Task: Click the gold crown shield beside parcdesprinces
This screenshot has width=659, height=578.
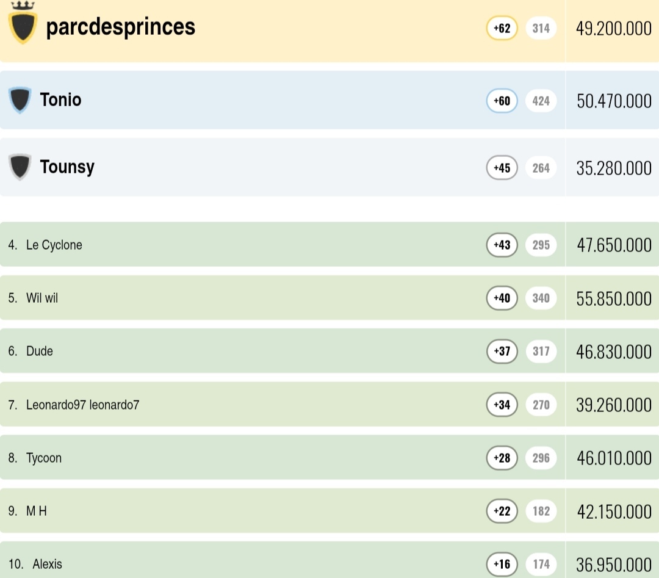Action: tap(23, 26)
